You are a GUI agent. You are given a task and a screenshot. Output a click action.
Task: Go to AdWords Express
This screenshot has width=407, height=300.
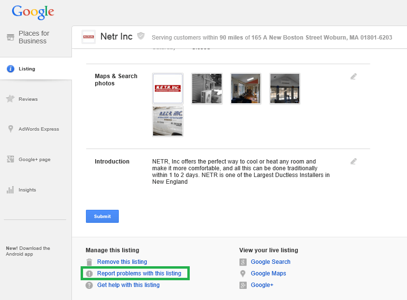pyautogui.click(x=39, y=129)
